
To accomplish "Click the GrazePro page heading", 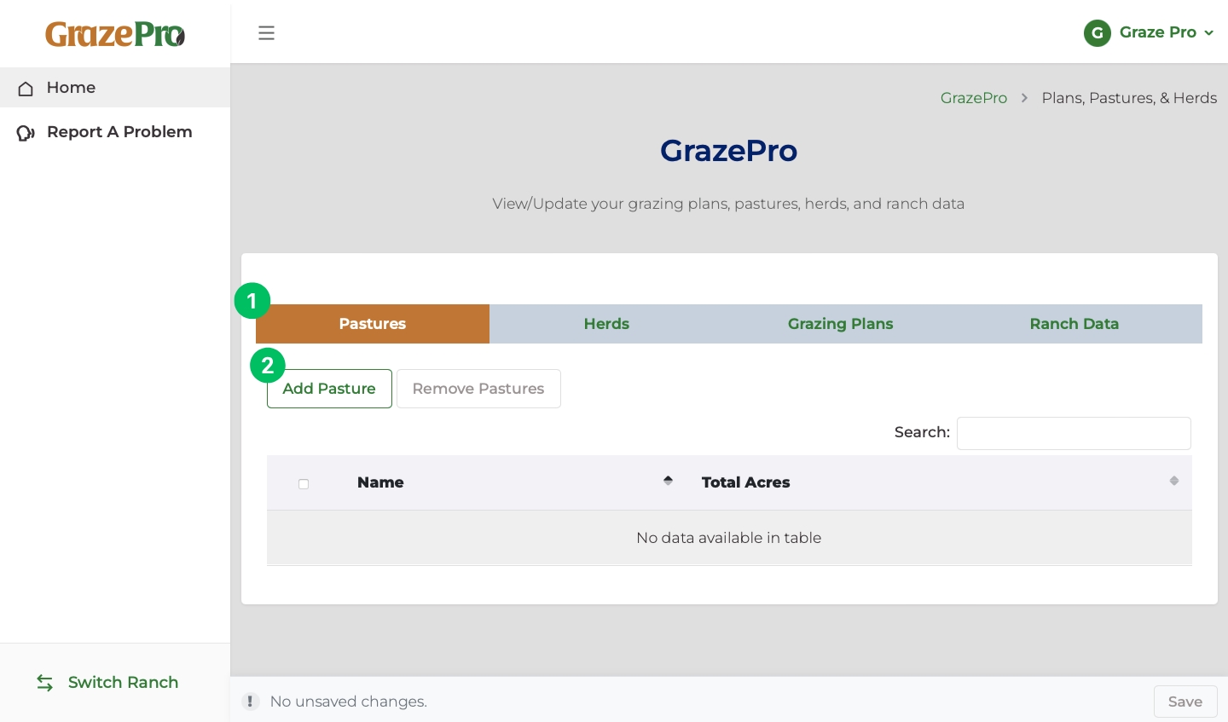I will click(729, 151).
